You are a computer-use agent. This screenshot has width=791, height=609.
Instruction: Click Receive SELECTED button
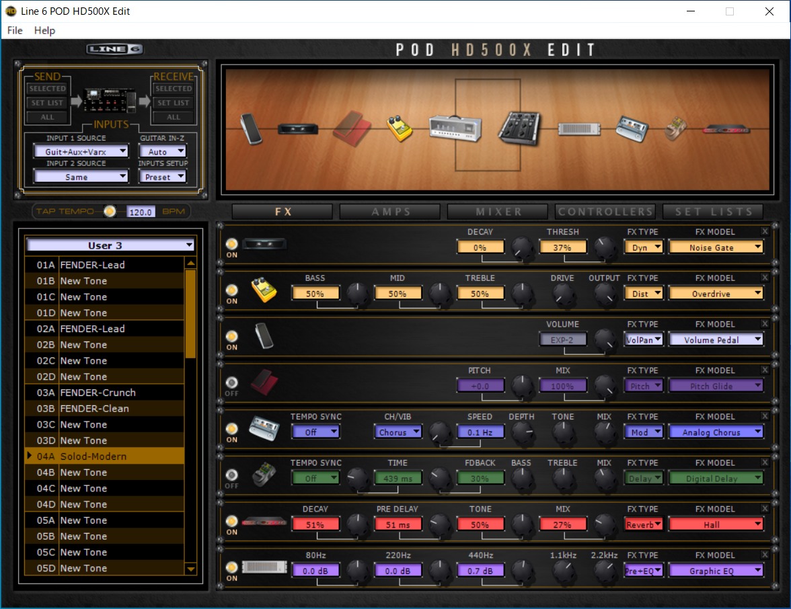tap(174, 88)
